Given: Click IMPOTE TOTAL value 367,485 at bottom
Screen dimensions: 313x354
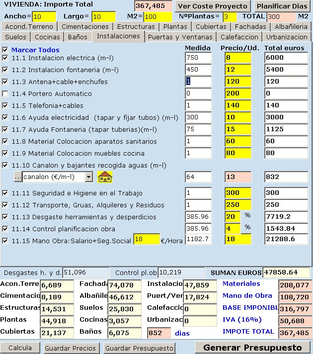Looking at the screenshot, I should coord(295,333).
